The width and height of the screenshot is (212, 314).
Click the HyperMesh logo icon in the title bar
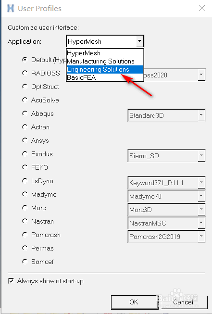[x=11, y=8]
